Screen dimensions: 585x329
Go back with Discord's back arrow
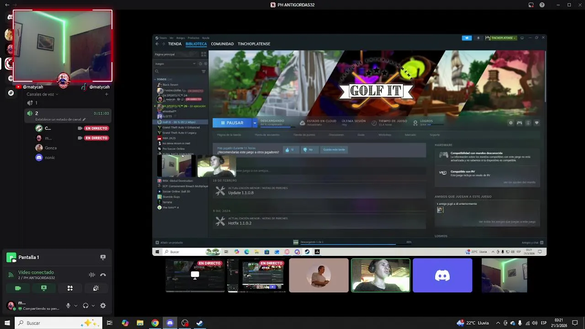click(x=7, y=5)
